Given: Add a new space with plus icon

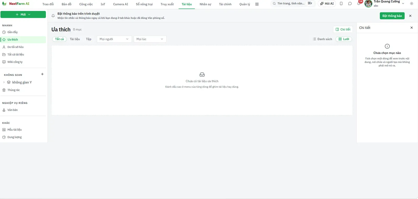Looking at the screenshot, I should click(x=42, y=74).
